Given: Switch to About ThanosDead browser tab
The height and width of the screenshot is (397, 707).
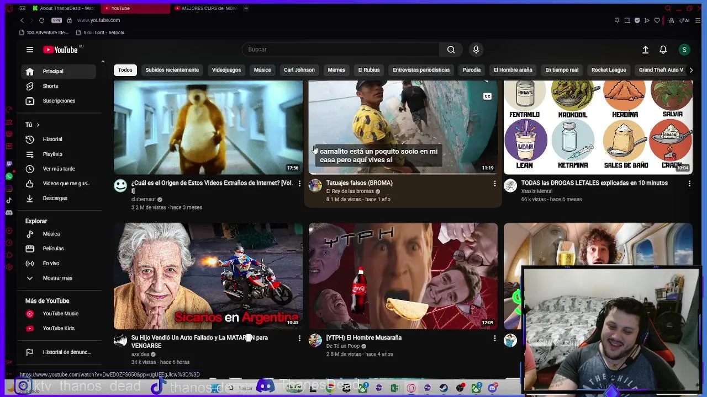Looking at the screenshot, I should point(63,8).
